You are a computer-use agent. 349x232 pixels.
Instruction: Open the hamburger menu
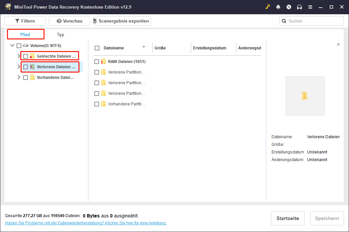click(x=310, y=7)
